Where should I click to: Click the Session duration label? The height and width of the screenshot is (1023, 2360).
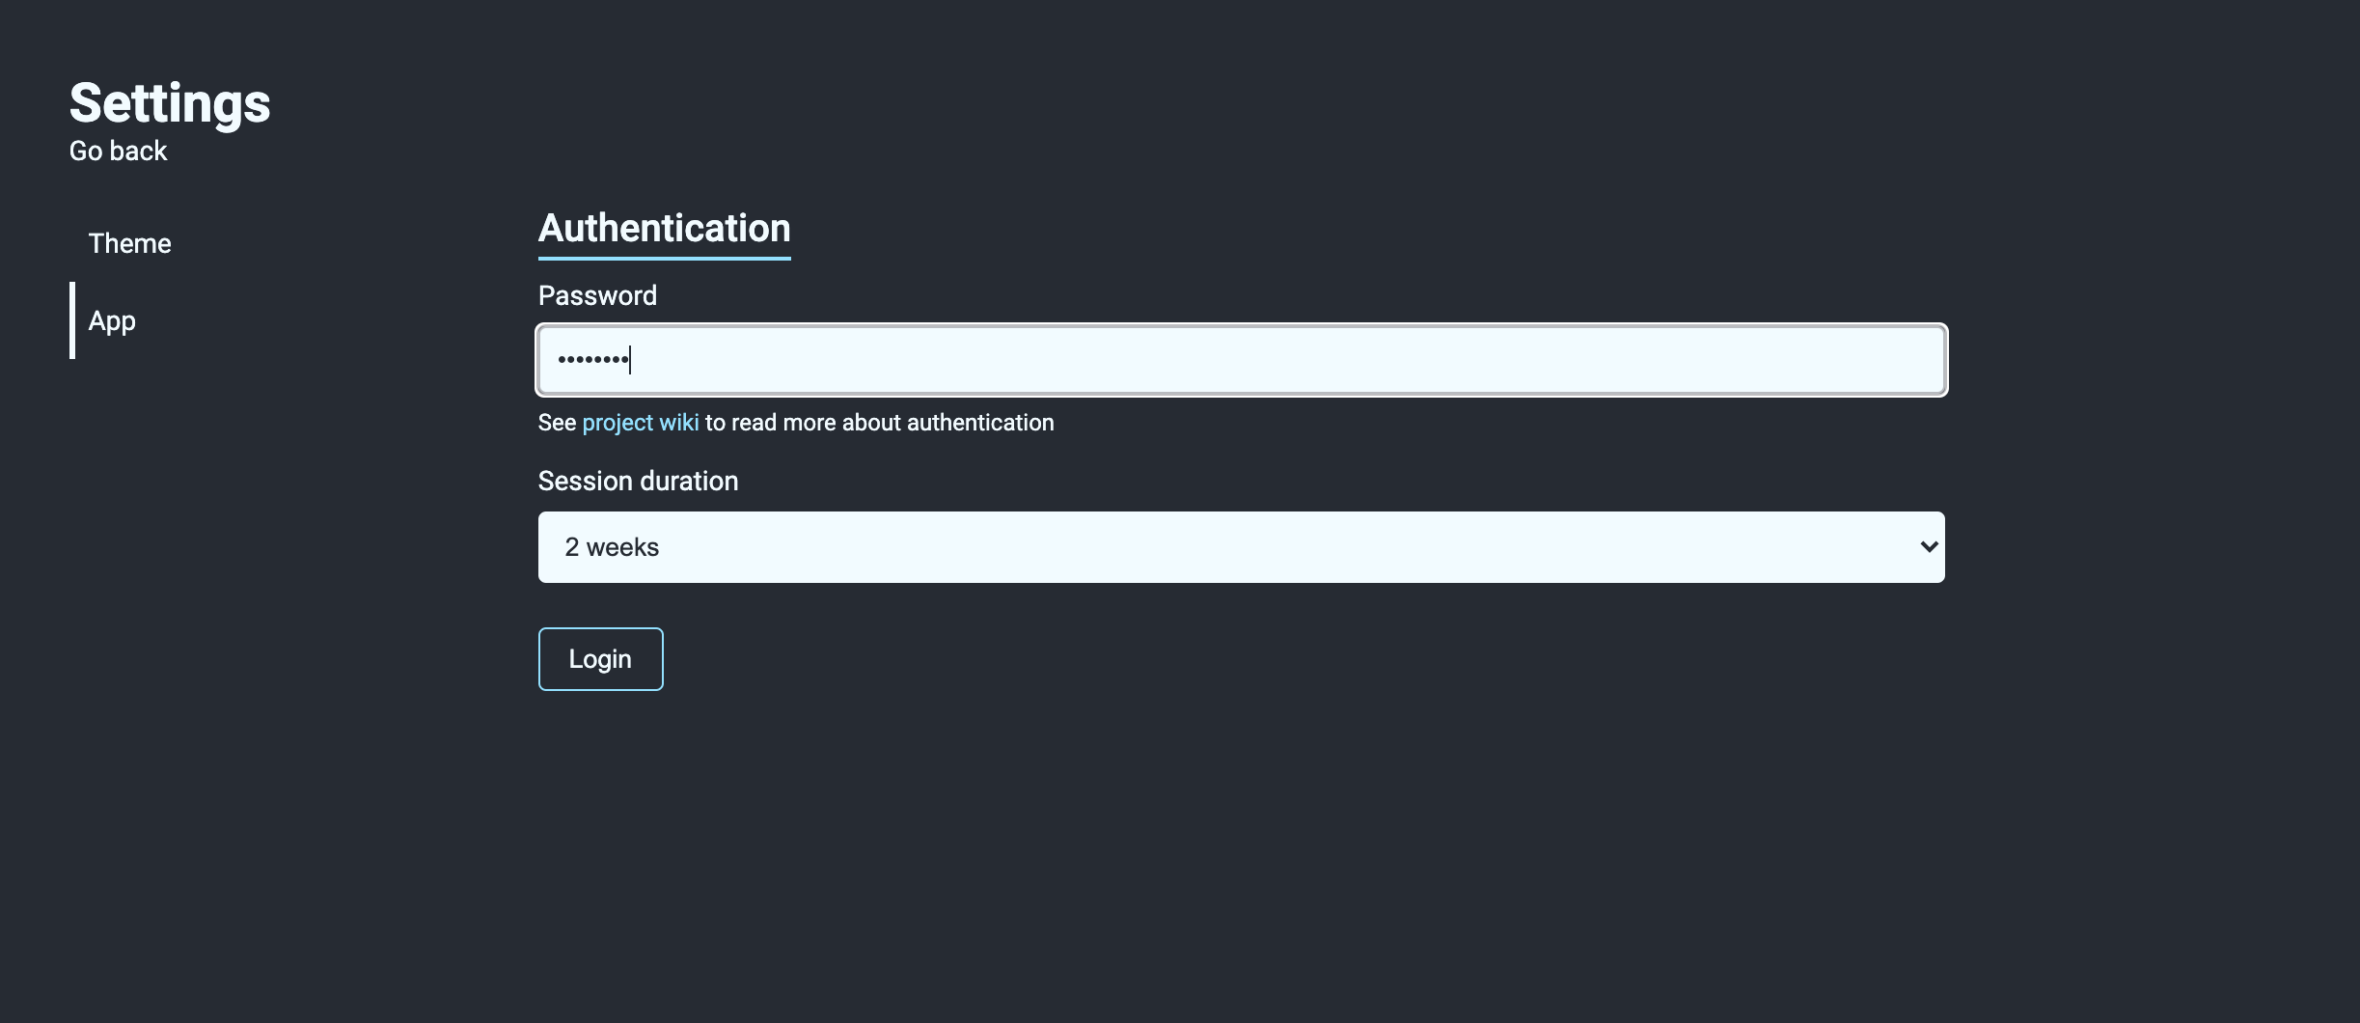point(638,481)
